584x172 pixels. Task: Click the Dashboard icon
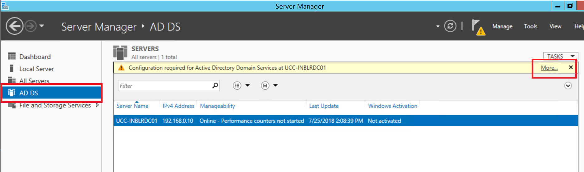point(12,56)
